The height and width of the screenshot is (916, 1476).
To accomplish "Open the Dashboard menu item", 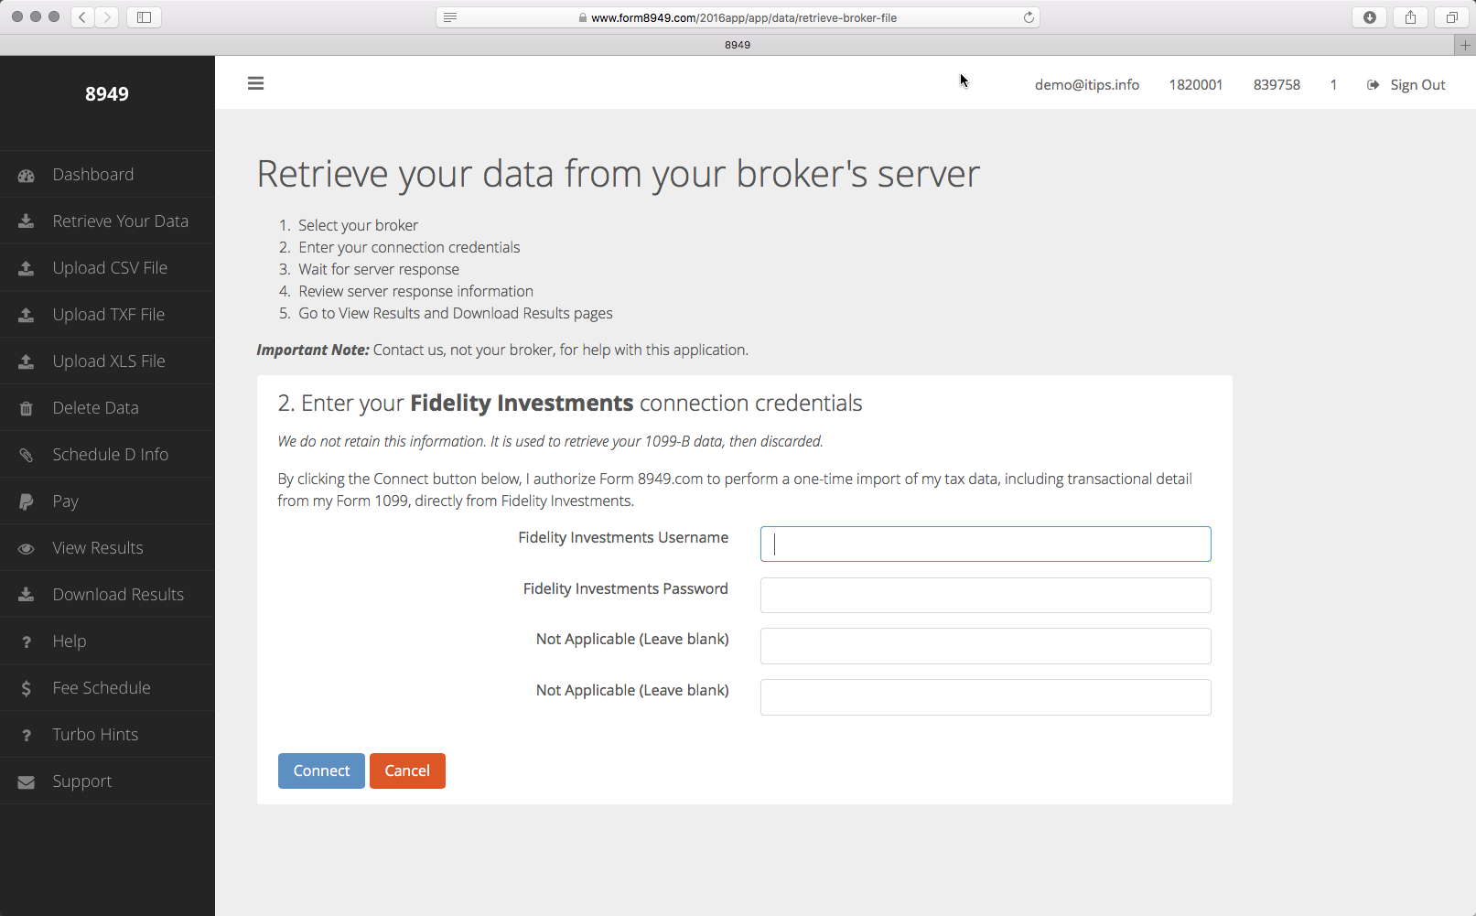I will pyautogui.click(x=107, y=175).
